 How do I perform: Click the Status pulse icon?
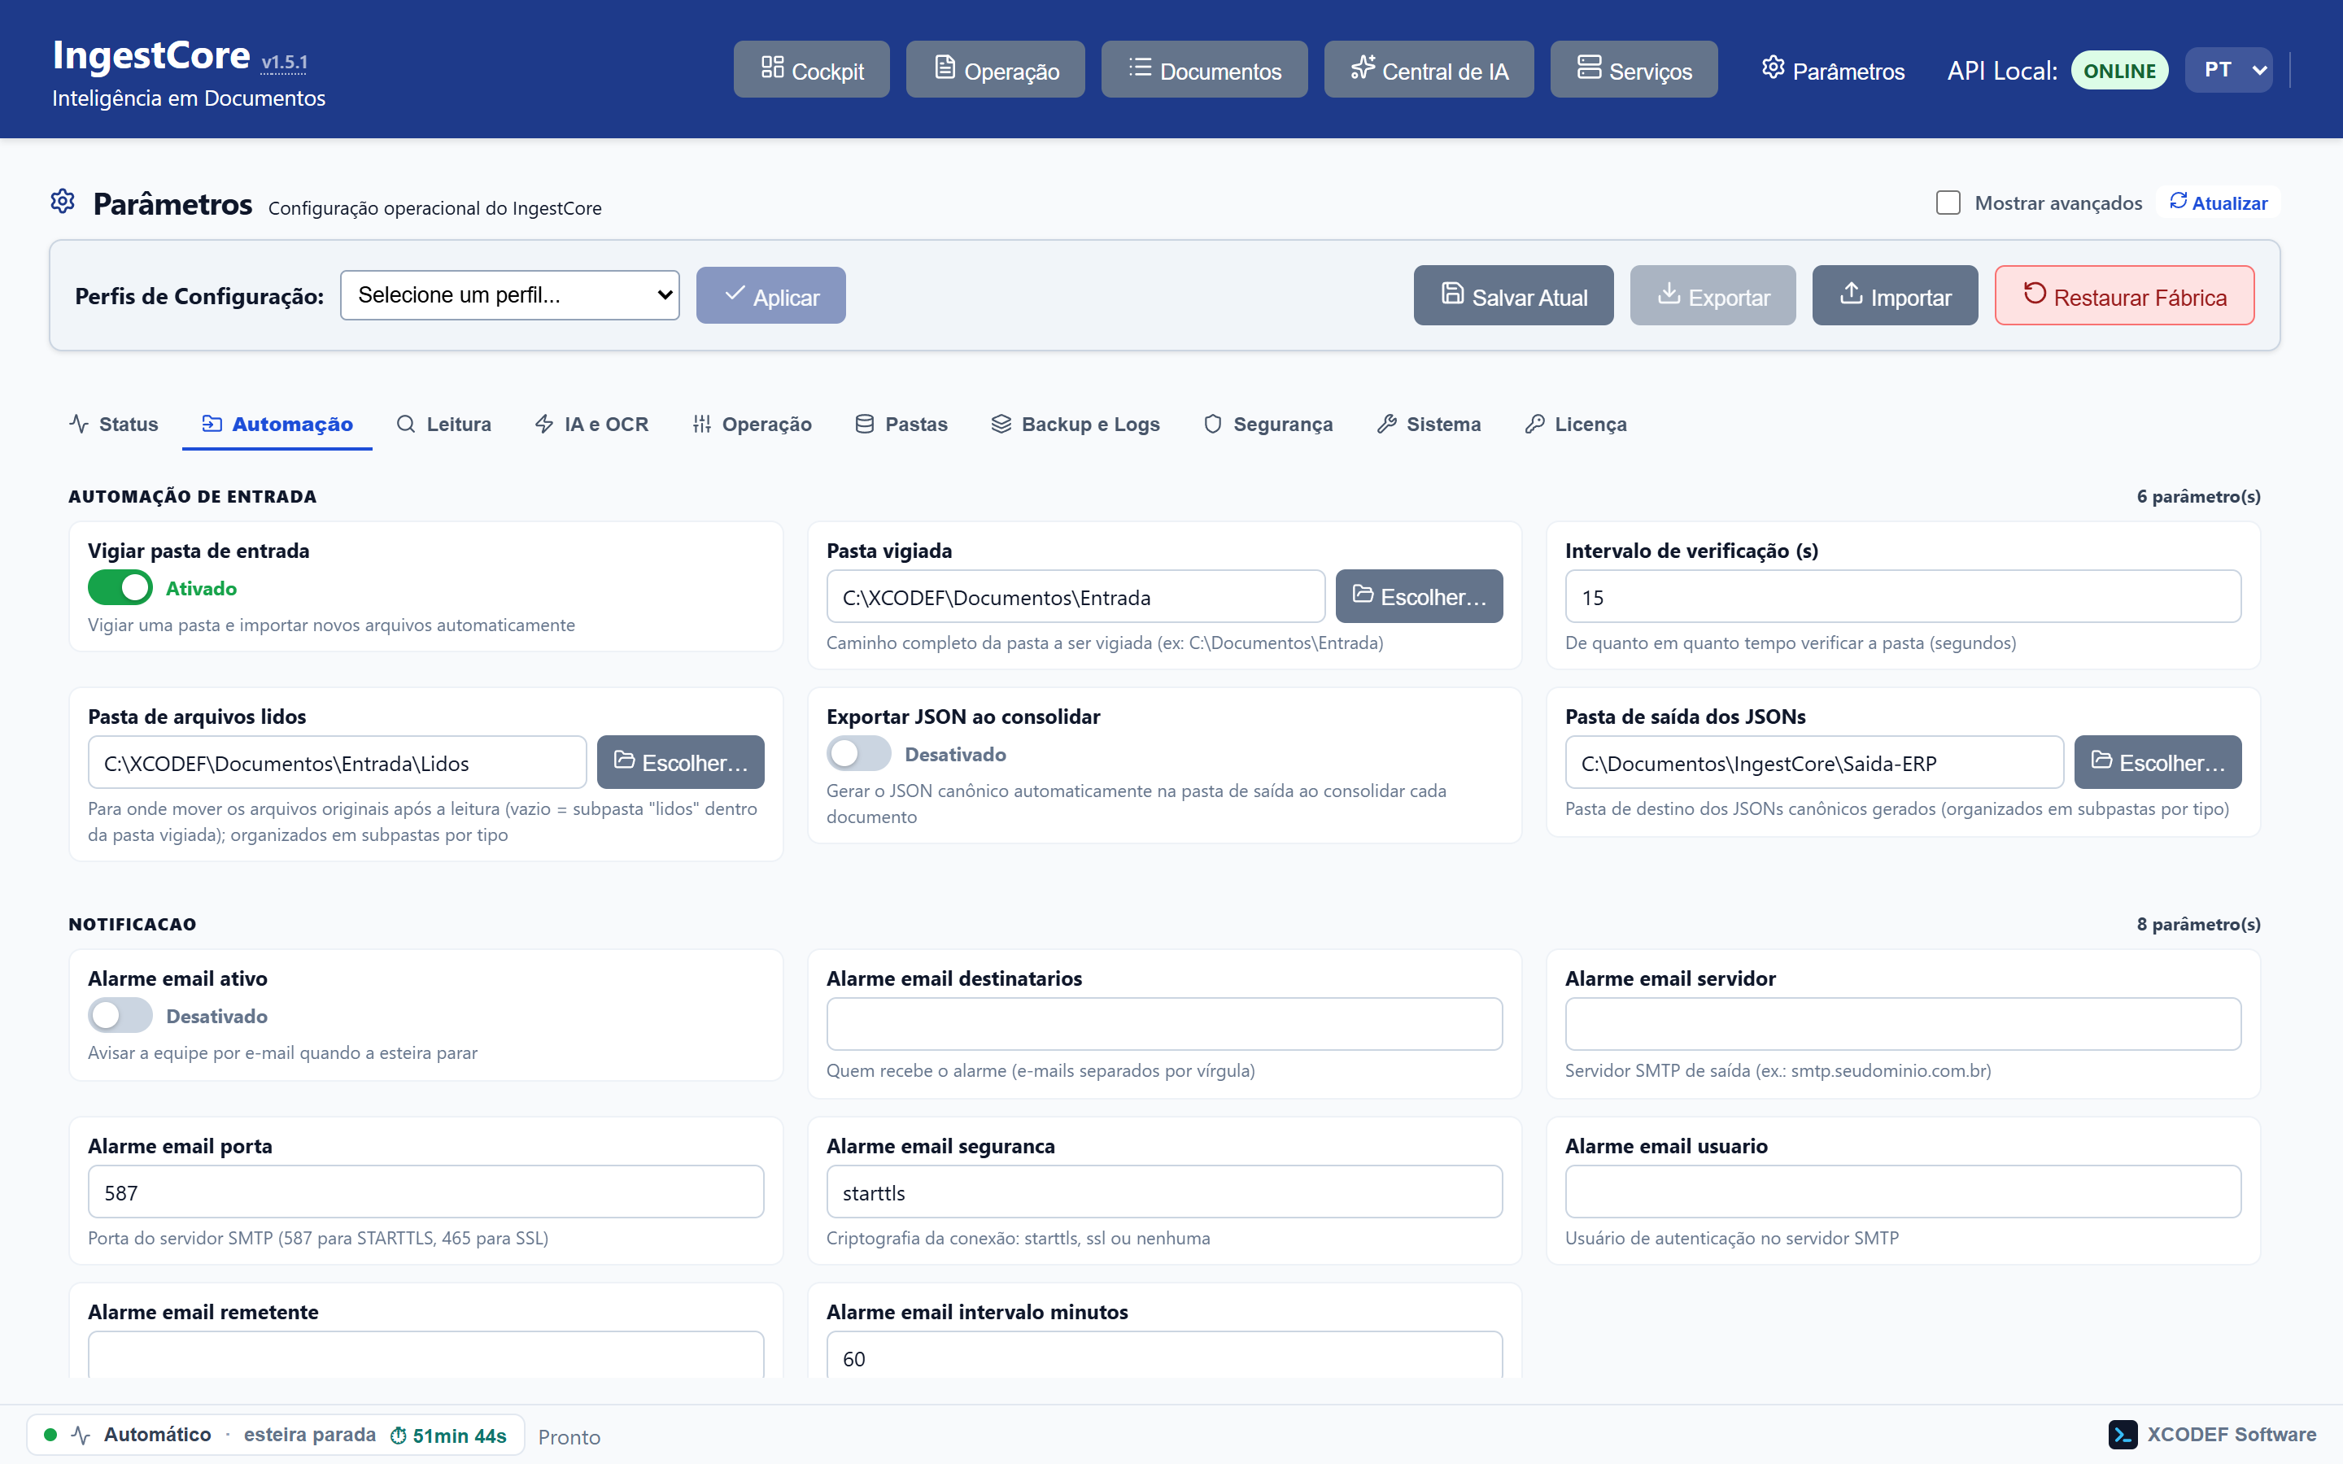pos(80,423)
